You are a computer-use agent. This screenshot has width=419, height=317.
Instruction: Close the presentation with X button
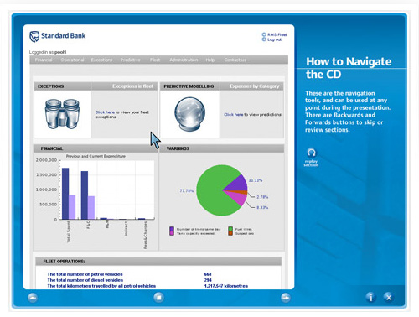point(389,297)
